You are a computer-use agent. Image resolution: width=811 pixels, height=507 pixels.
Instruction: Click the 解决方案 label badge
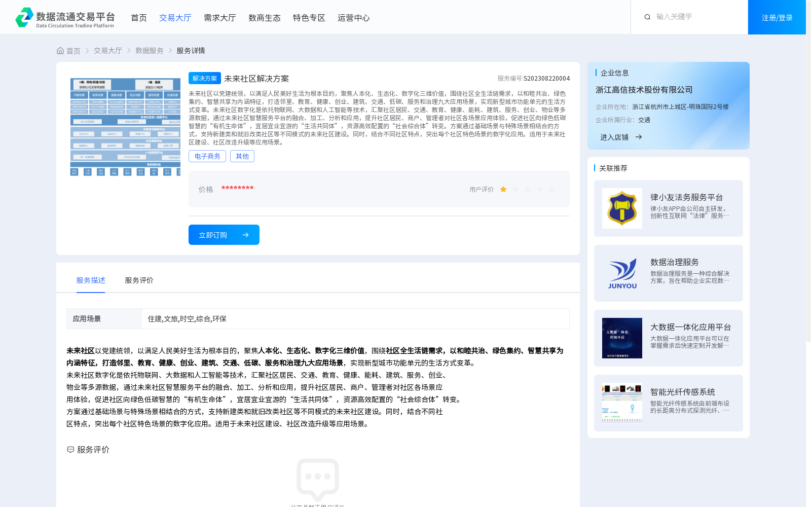(205, 78)
